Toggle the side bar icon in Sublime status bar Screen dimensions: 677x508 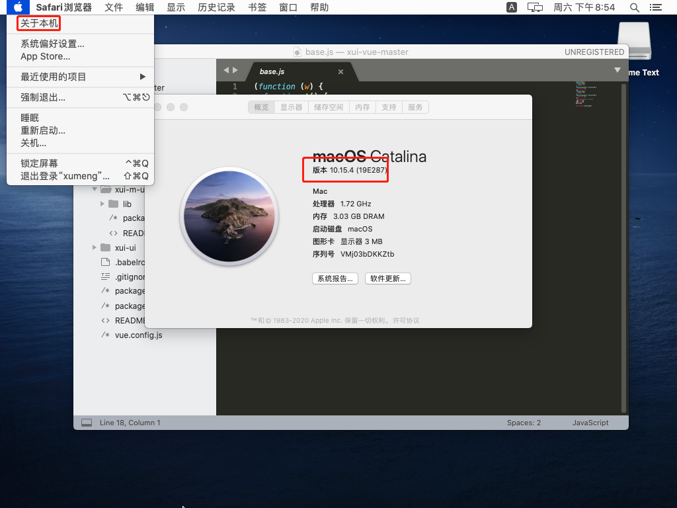click(87, 423)
